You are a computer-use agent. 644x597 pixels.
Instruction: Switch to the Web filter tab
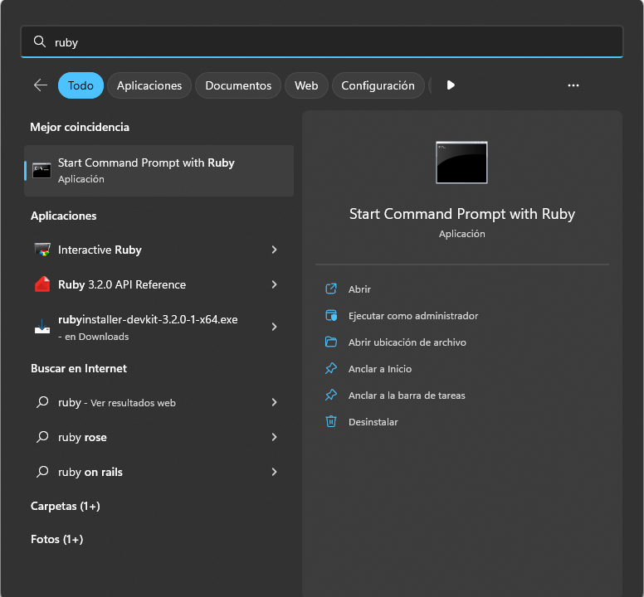pos(306,85)
